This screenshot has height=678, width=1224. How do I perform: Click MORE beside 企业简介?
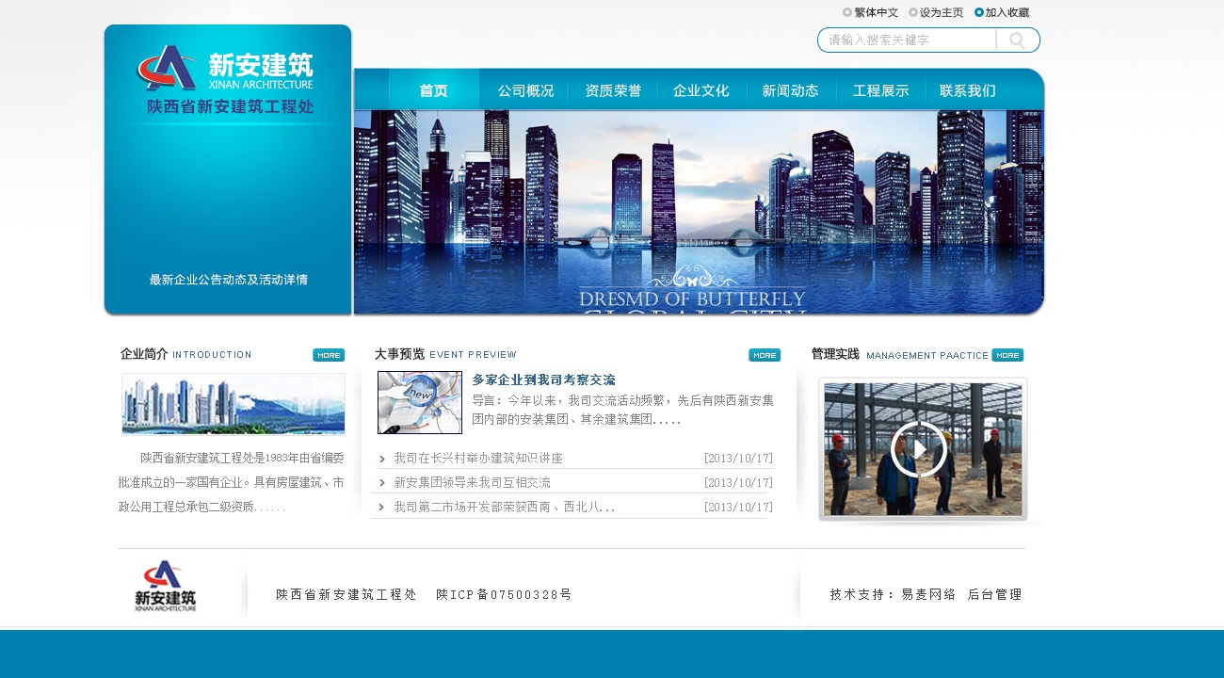point(329,355)
